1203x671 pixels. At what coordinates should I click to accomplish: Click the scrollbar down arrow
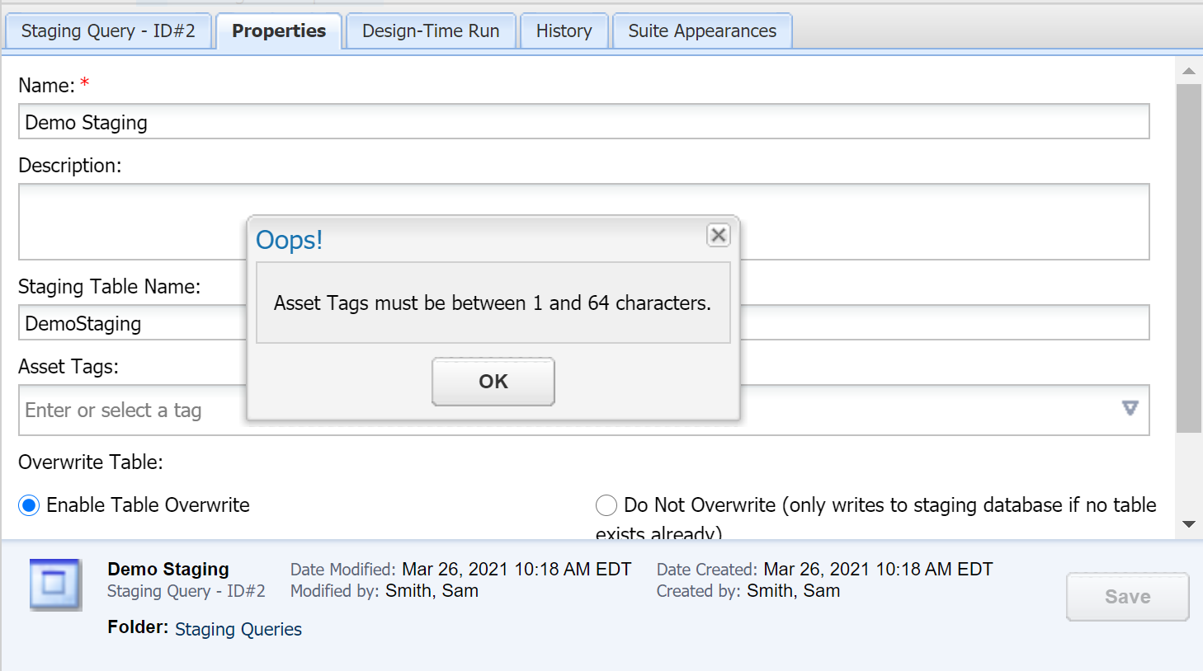pos(1189,524)
